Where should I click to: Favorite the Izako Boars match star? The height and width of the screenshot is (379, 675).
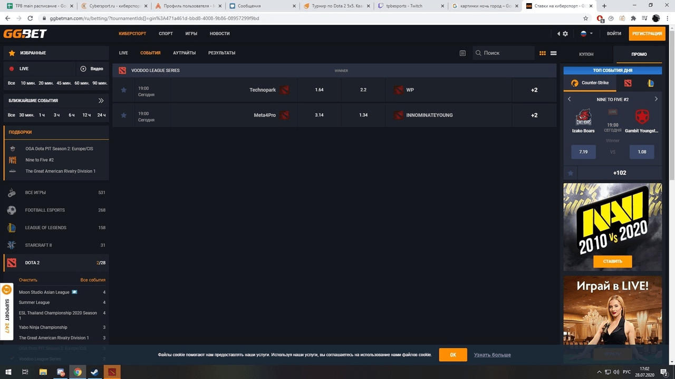pos(571,173)
